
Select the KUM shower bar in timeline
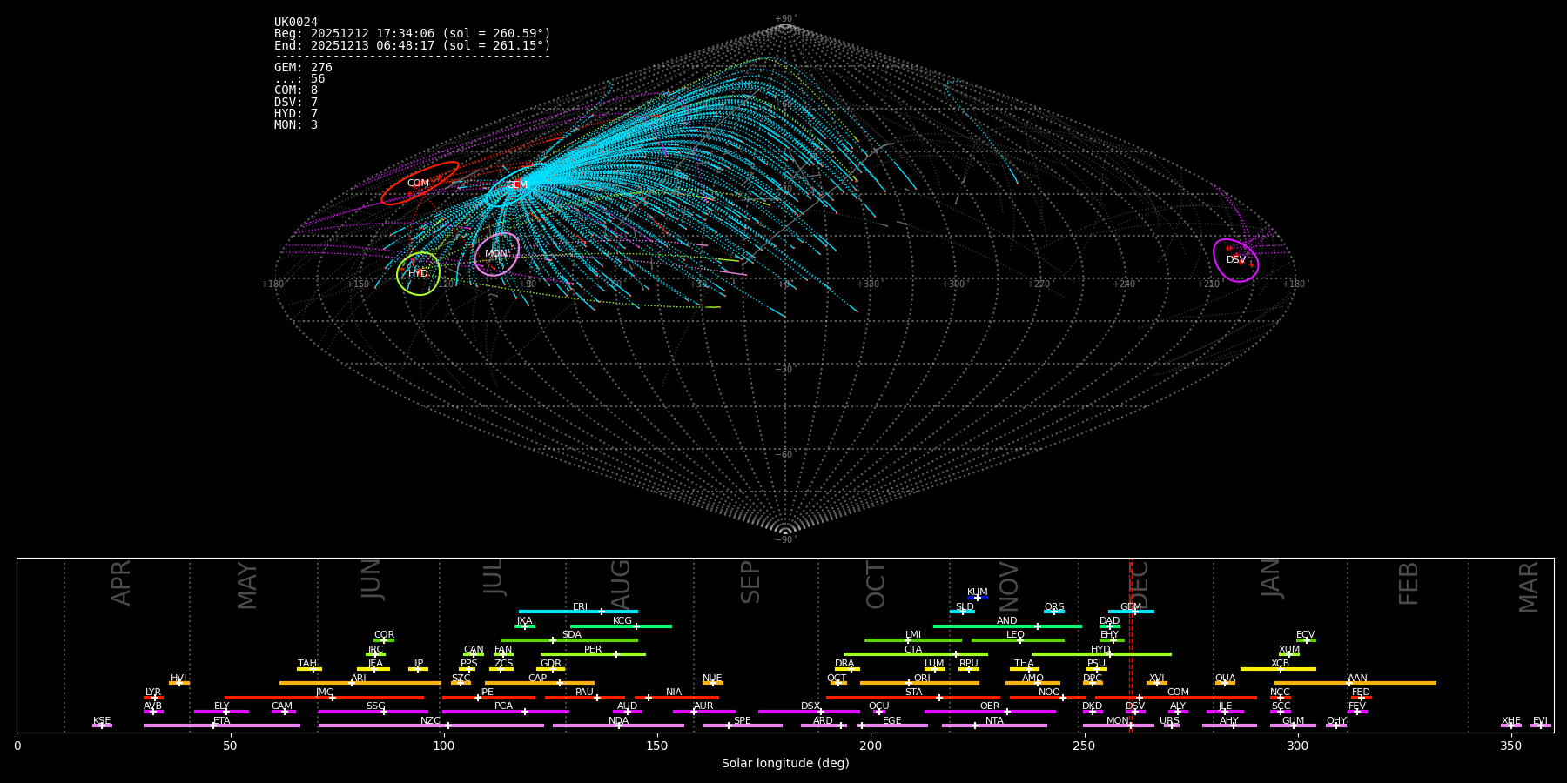(x=978, y=598)
